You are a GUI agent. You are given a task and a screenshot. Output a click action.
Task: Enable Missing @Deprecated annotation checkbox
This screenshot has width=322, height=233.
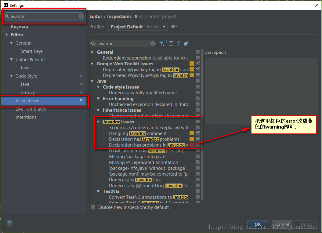(x=198, y=162)
